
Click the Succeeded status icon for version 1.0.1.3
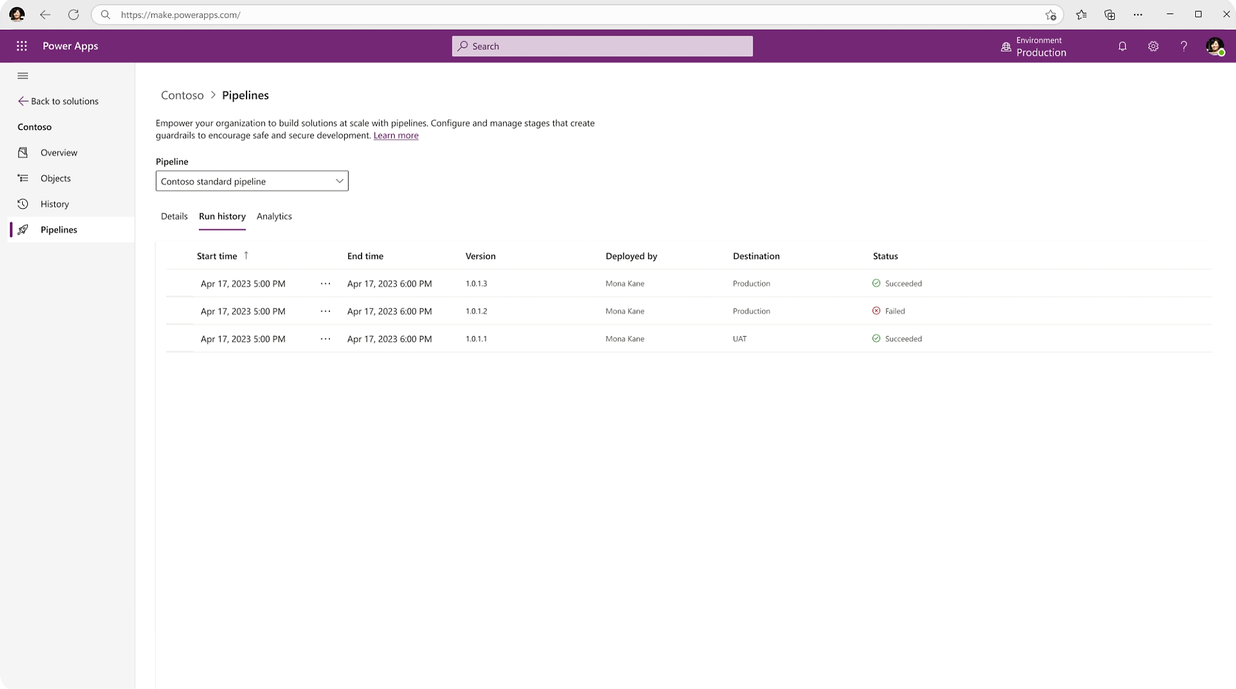876,282
